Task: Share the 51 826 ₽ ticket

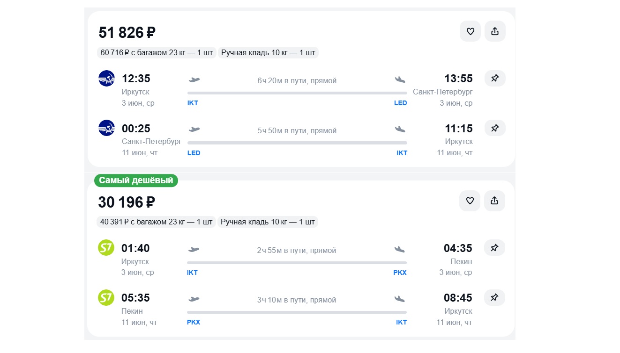Action: [x=495, y=31]
